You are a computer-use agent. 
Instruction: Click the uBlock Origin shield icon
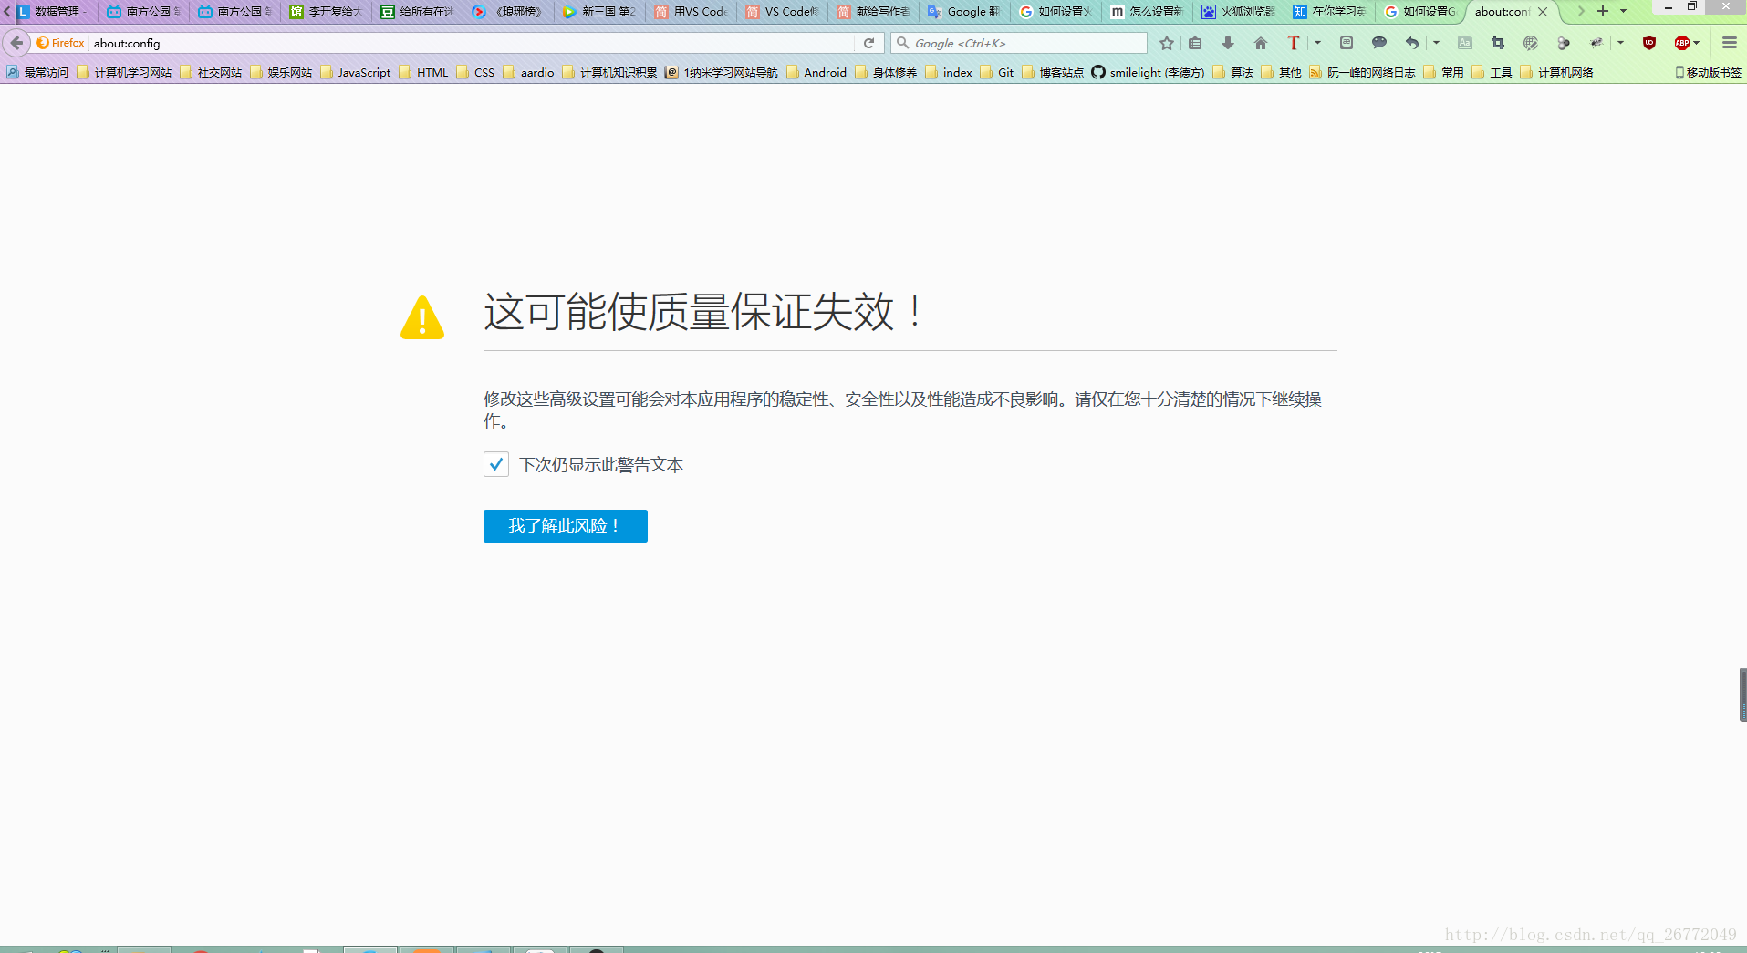pos(1649,43)
